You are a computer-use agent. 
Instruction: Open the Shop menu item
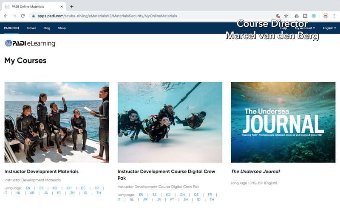(x=62, y=28)
